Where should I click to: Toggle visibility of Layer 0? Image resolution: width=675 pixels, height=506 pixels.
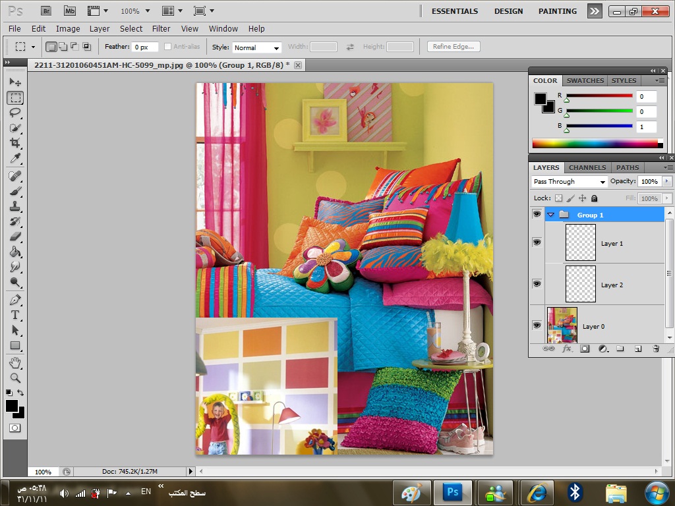click(537, 325)
